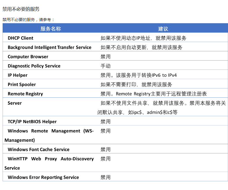Click the ipc$、admin$和c$ line
This screenshot has width=228, height=190.
[137, 112]
